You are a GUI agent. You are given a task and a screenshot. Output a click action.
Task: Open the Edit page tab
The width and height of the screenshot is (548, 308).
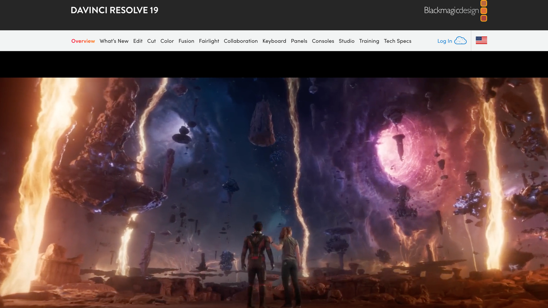point(138,41)
